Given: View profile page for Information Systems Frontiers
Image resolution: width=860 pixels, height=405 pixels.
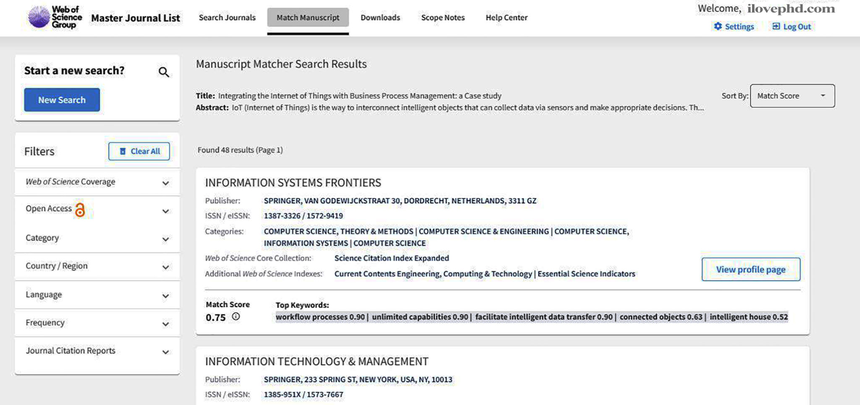Looking at the screenshot, I should coord(751,270).
